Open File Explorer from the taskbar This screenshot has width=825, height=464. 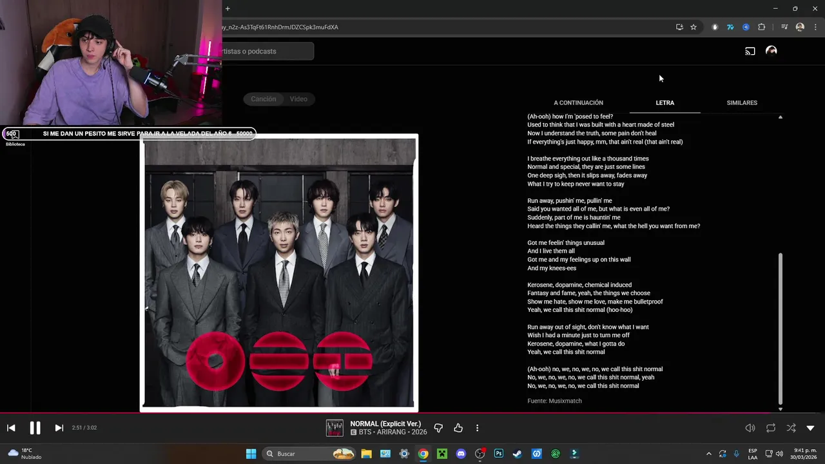[366, 454]
